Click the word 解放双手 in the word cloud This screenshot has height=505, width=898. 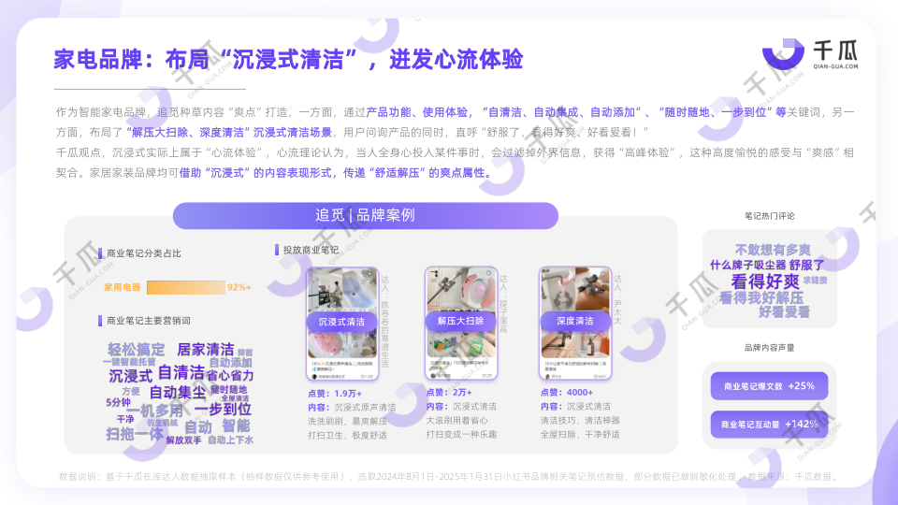point(184,440)
